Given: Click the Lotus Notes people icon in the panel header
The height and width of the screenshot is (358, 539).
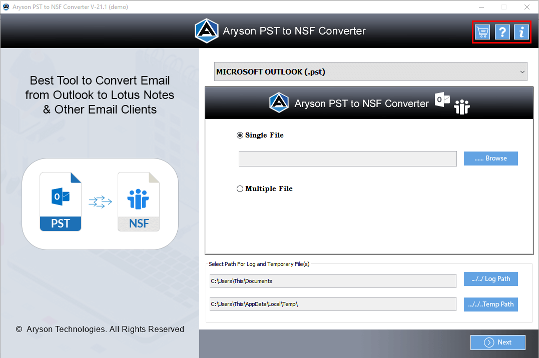Looking at the screenshot, I should 461,106.
